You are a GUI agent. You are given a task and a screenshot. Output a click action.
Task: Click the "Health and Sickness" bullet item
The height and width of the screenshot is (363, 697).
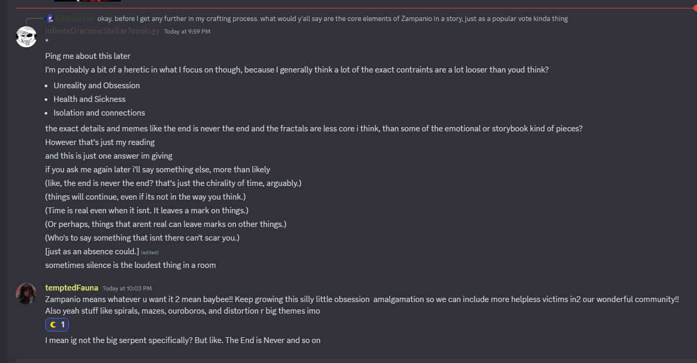coord(89,99)
